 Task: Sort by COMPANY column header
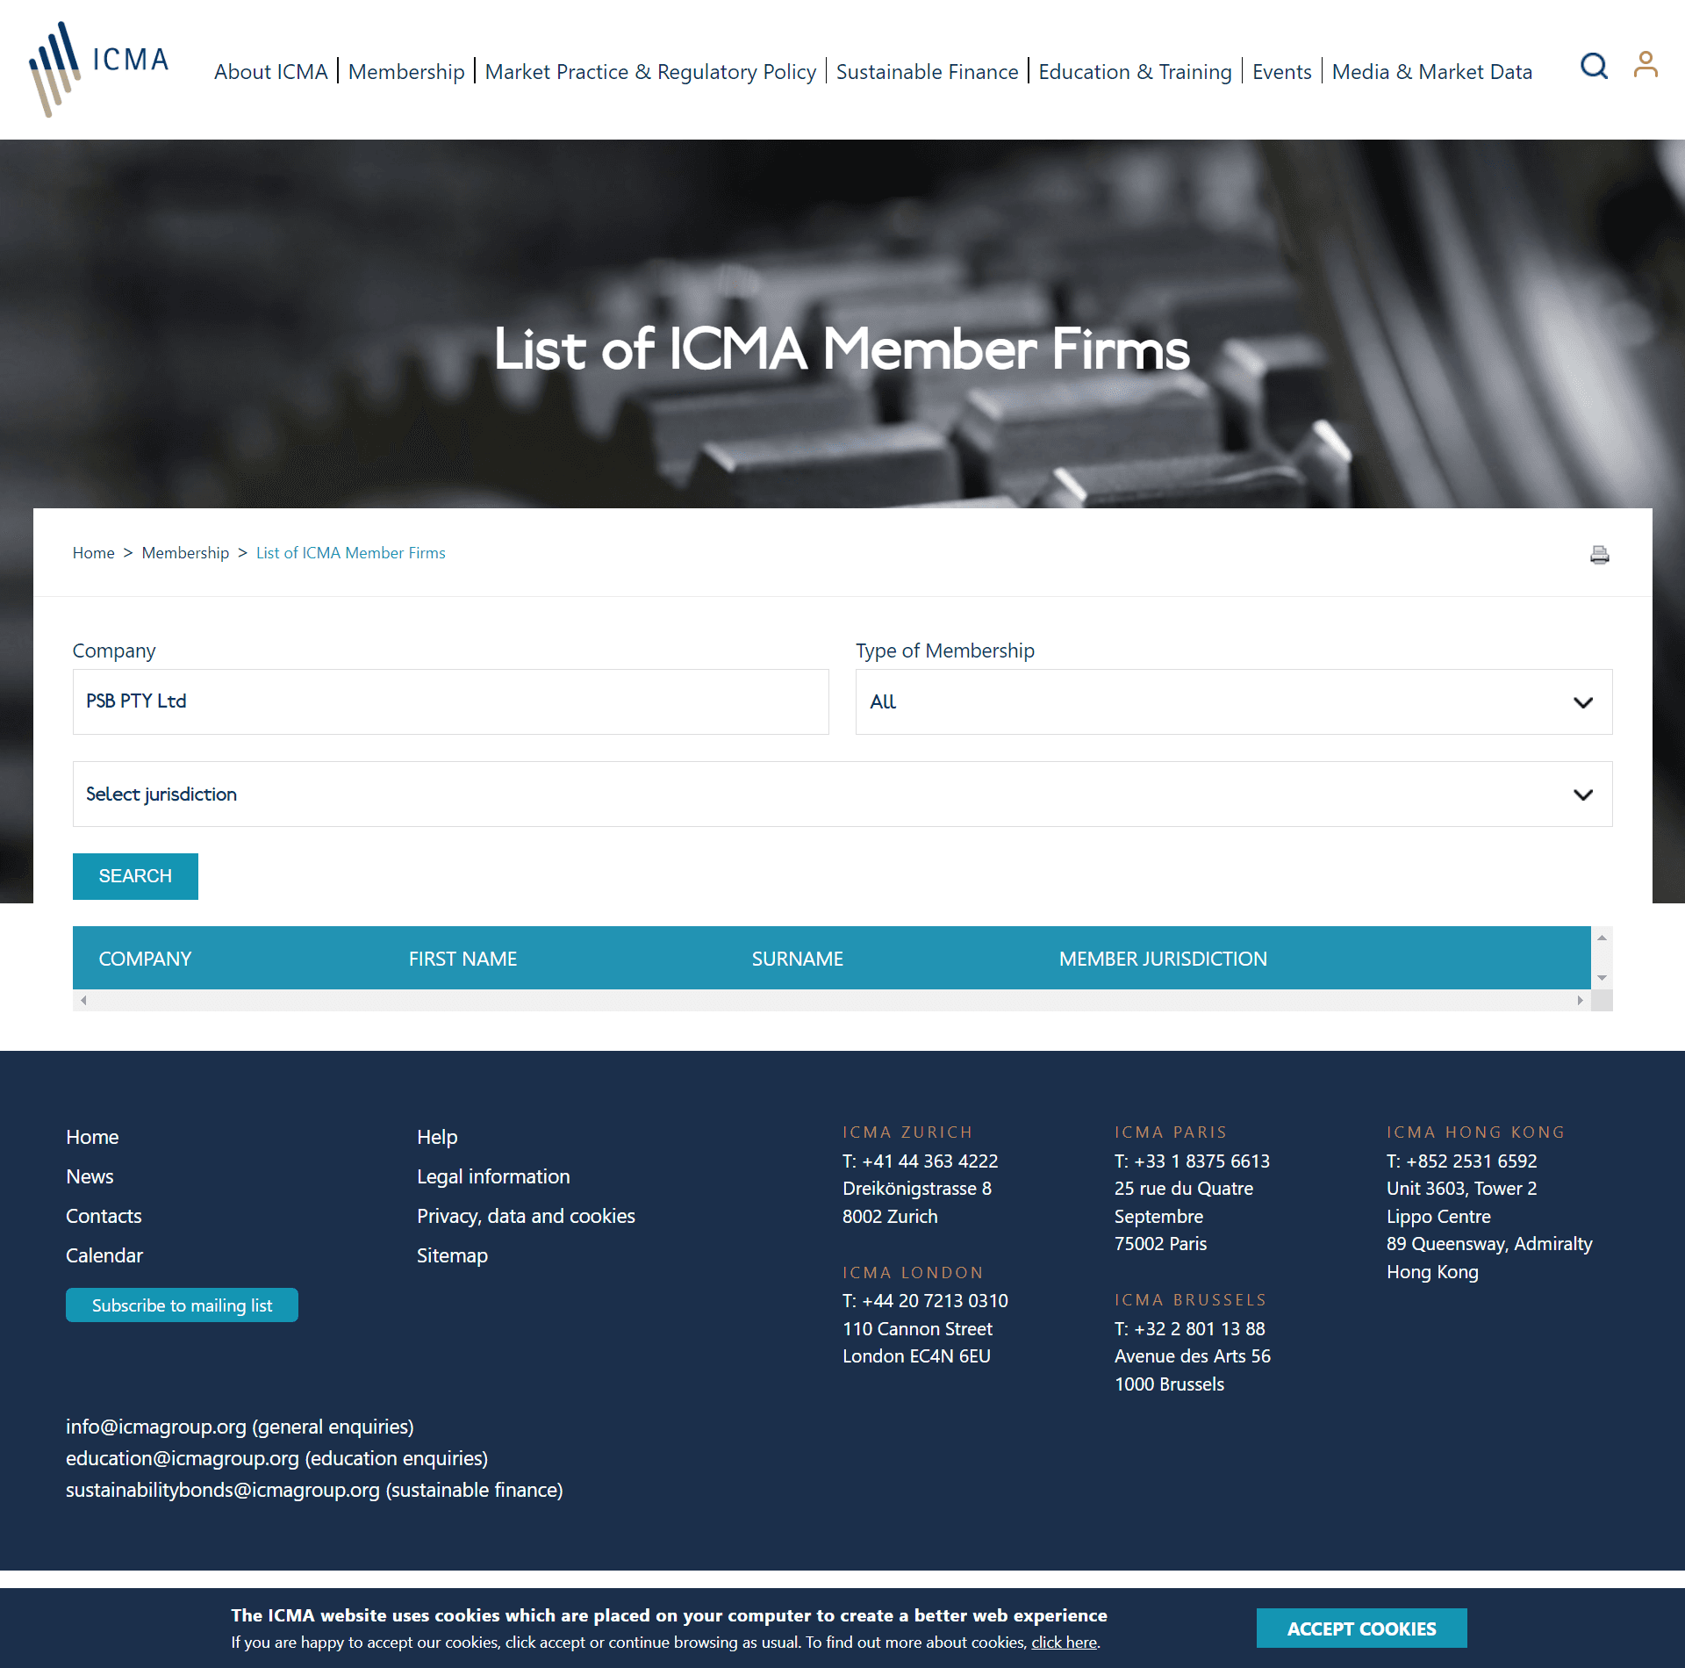(x=145, y=959)
